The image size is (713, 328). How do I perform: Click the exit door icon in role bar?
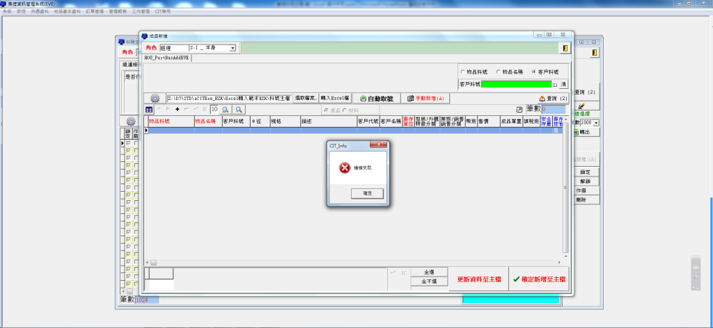click(565, 48)
